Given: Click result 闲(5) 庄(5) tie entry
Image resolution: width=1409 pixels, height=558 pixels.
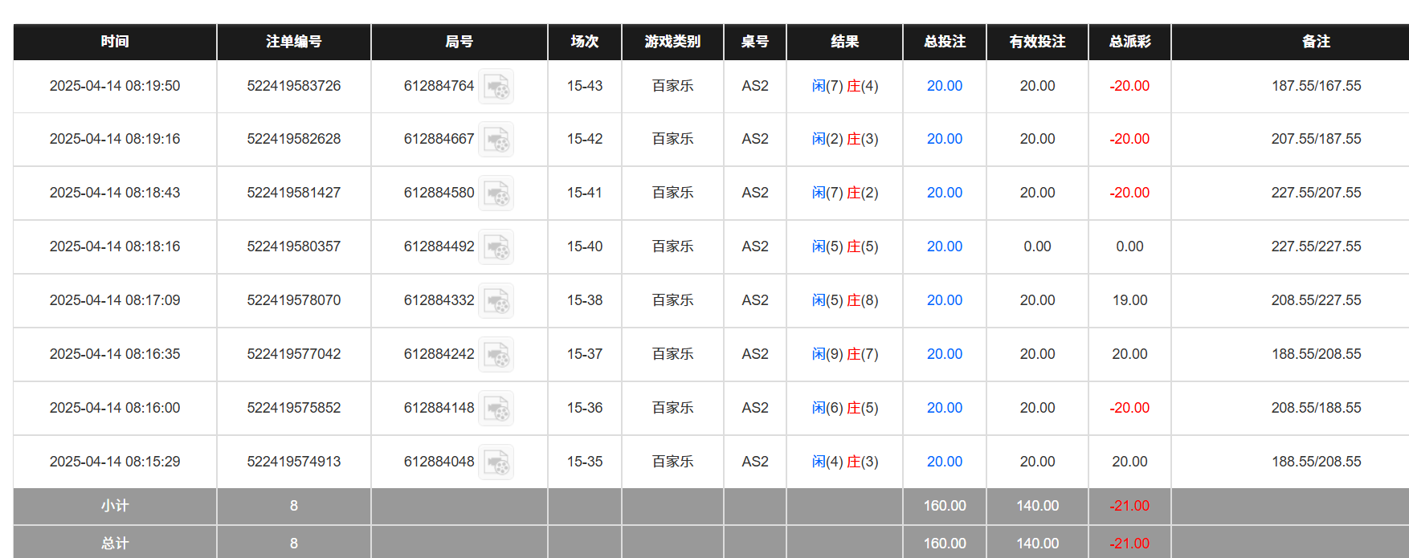Looking at the screenshot, I should 844,246.
